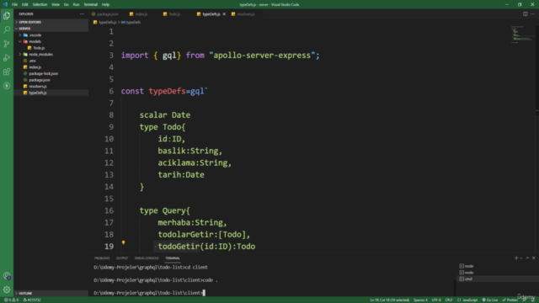Image resolution: width=539 pixels, height=303 pixels.
Task: Open the Run menu
Action: [x=76, y=4]
